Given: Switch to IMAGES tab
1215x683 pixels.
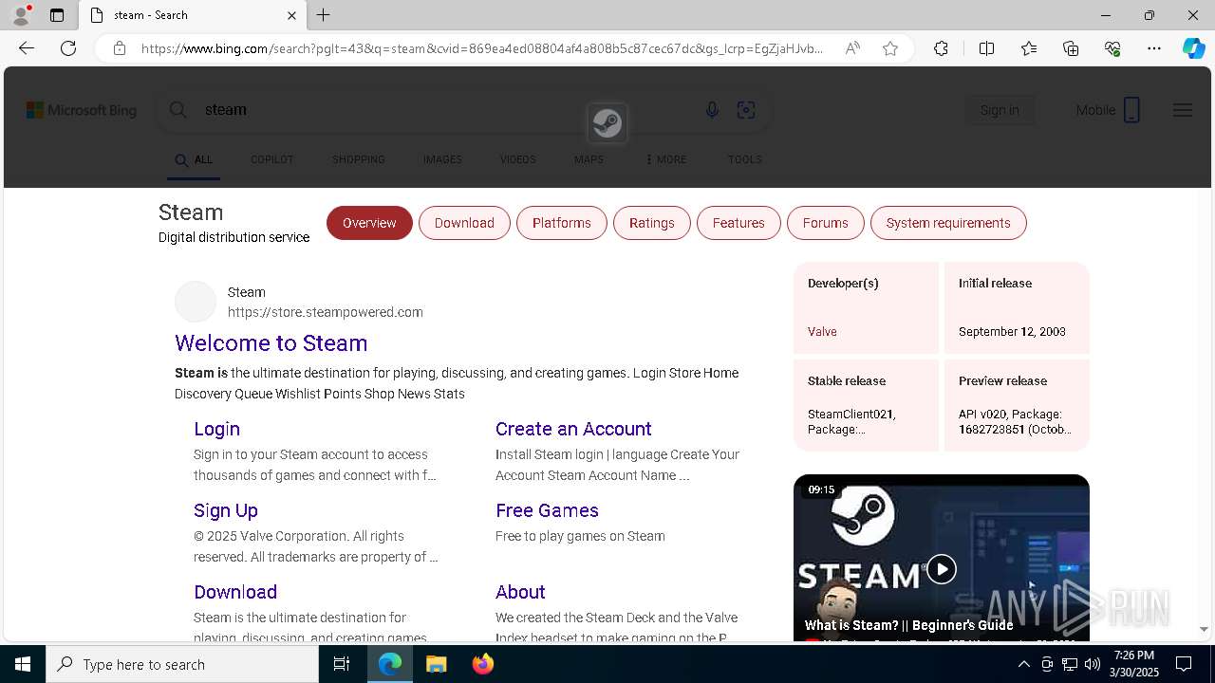Looking at the screenshot, I should 442,159.
